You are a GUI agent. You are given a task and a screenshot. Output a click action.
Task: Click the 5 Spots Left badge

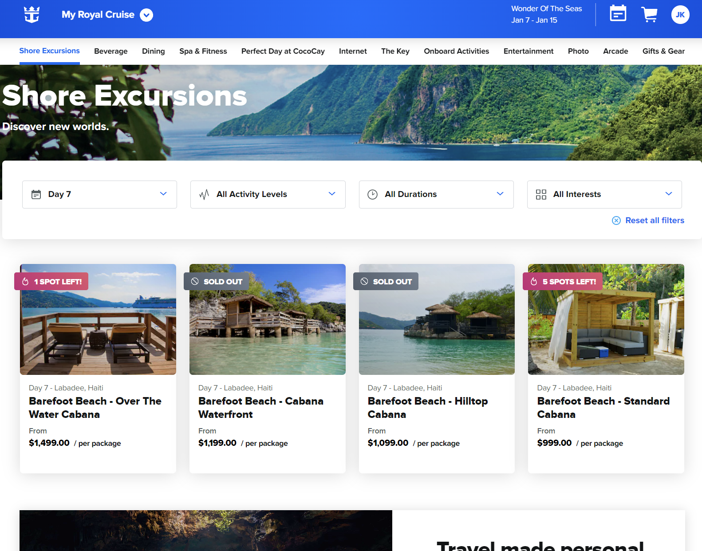click(x=563, y=282)
